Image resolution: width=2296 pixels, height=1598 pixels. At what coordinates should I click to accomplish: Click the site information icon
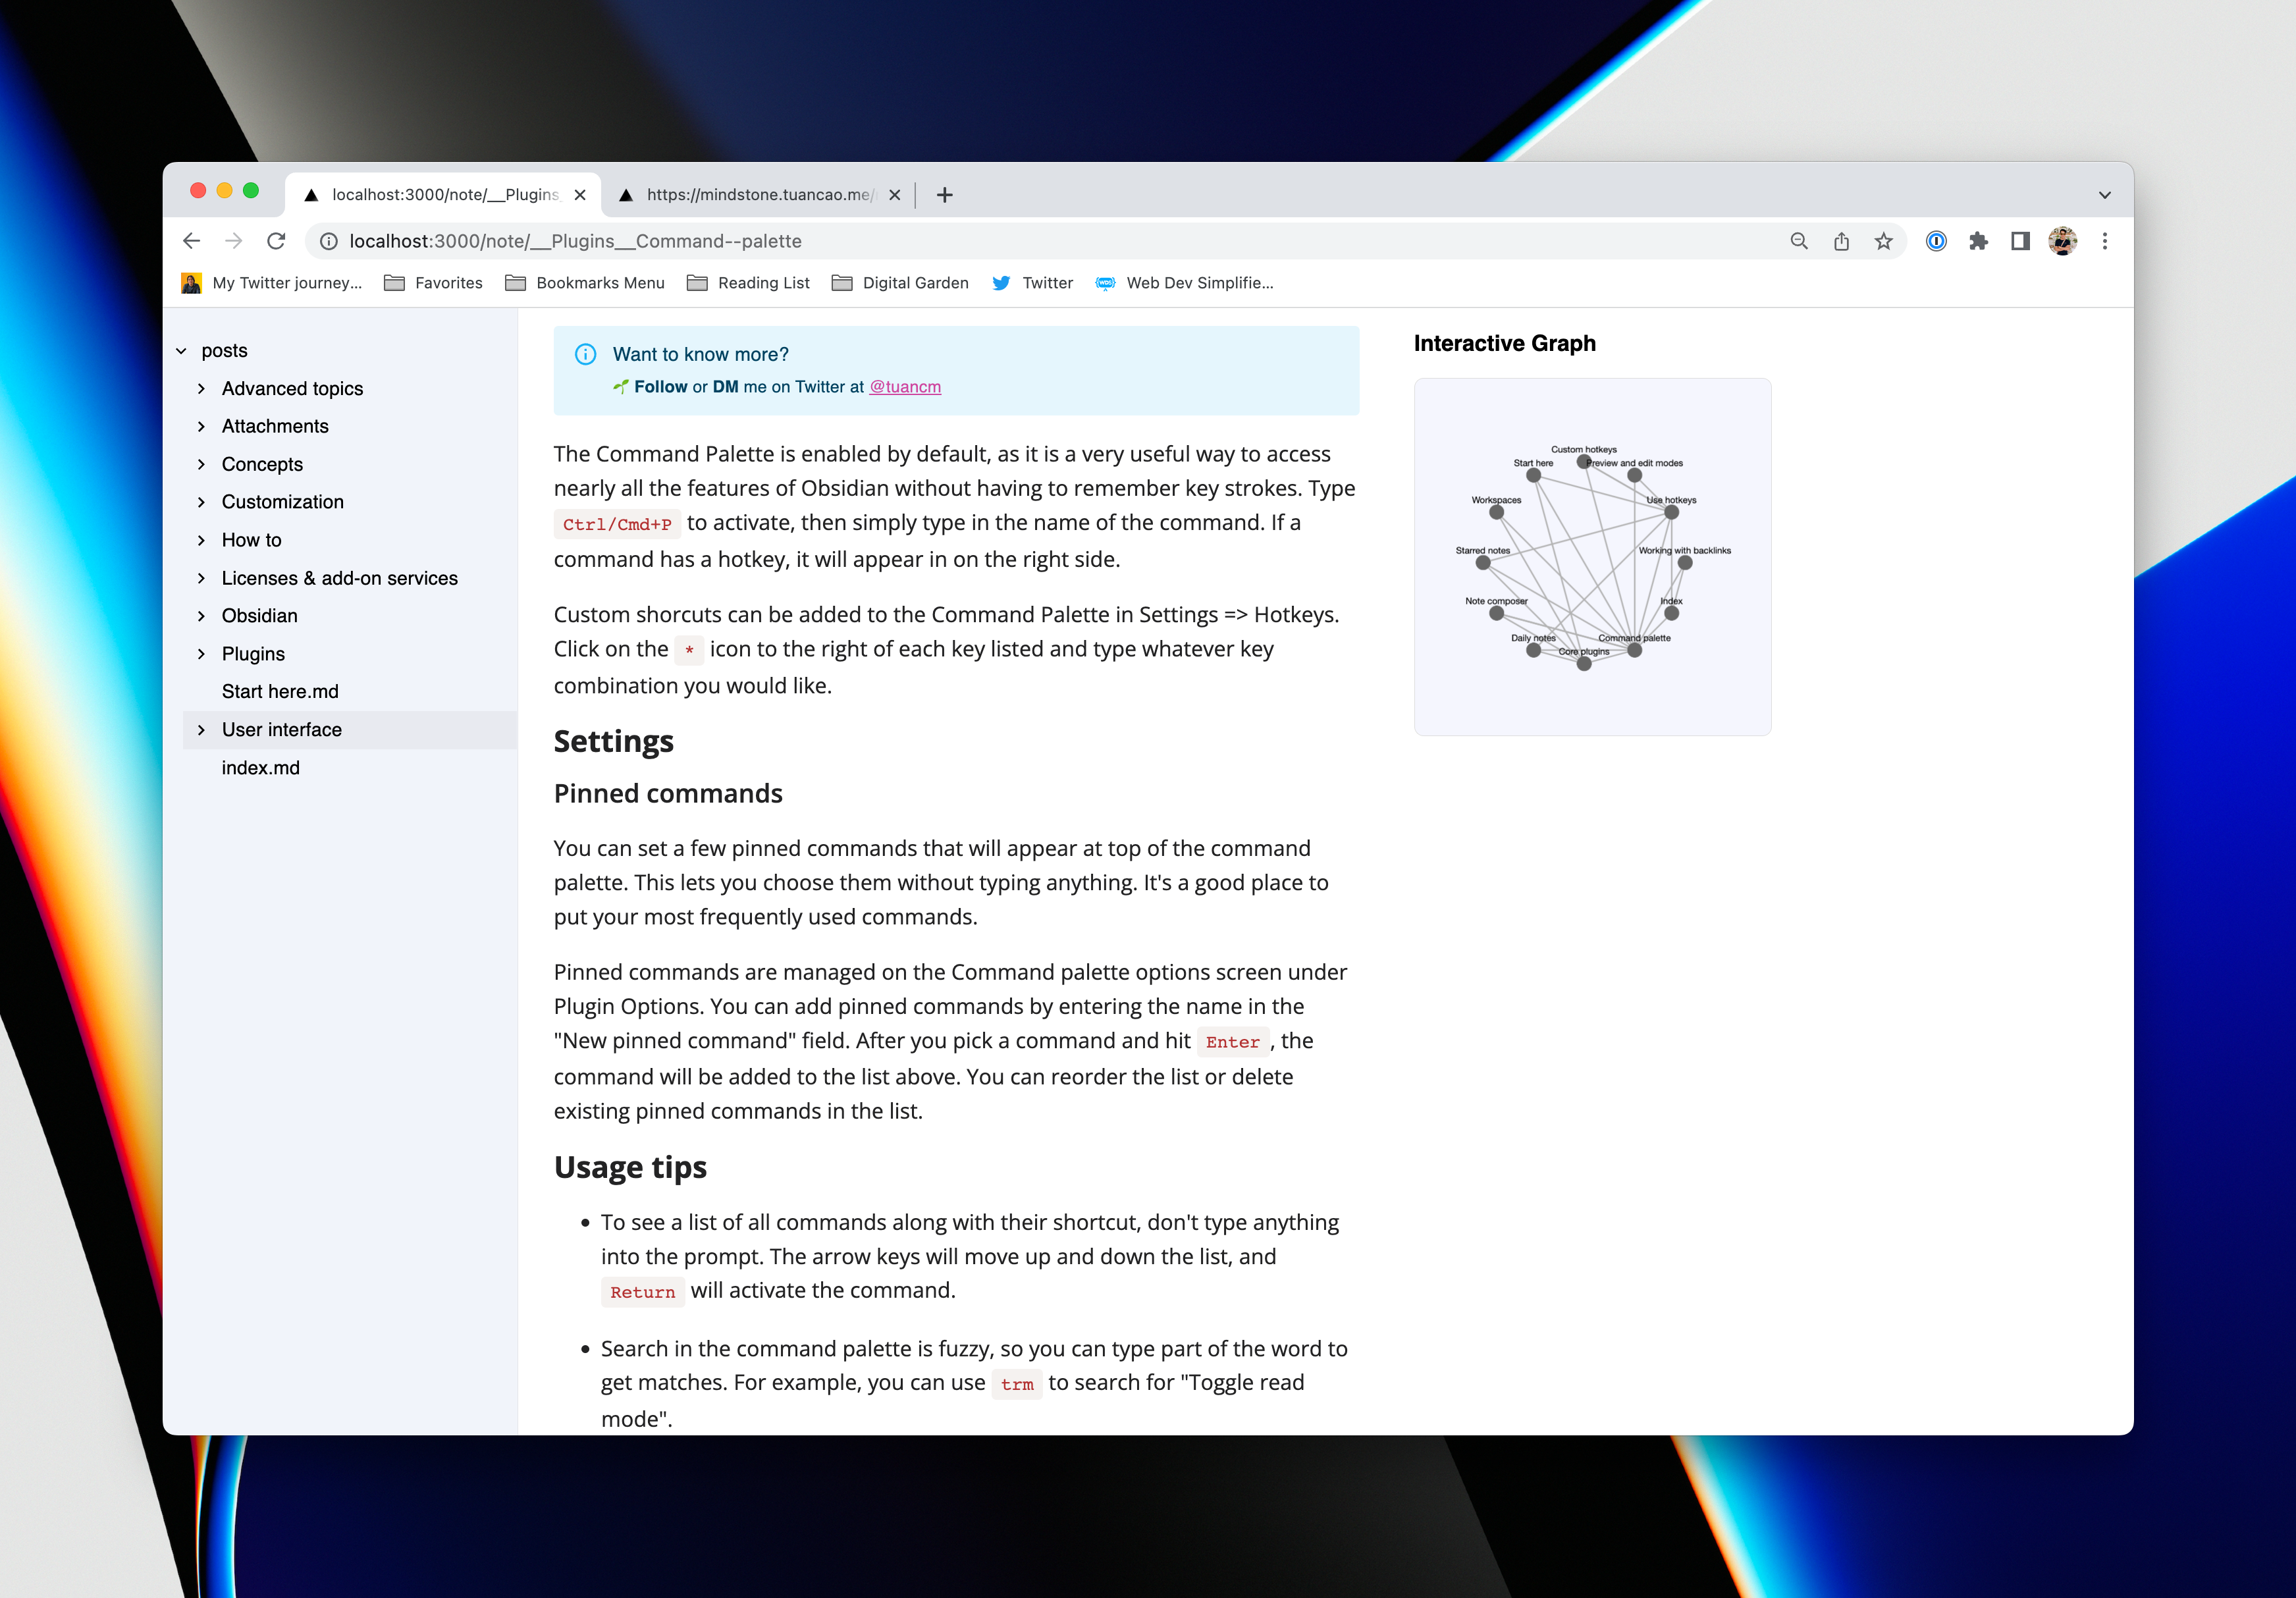[x=328, y=241]
